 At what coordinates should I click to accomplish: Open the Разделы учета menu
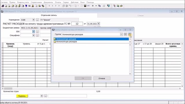[23, 2]
